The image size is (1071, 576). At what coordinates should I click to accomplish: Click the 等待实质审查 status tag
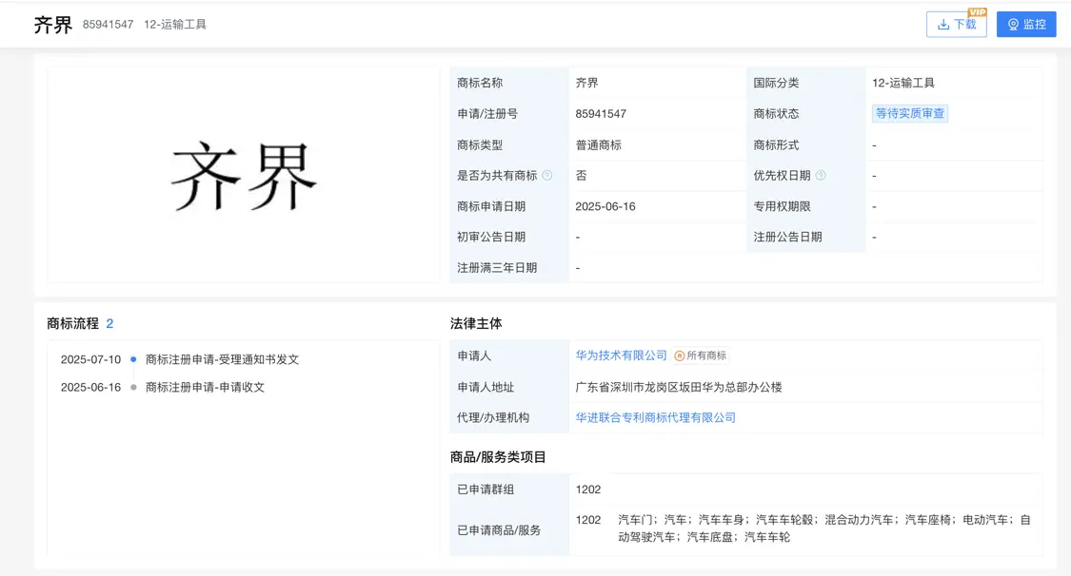pos(910,114)
